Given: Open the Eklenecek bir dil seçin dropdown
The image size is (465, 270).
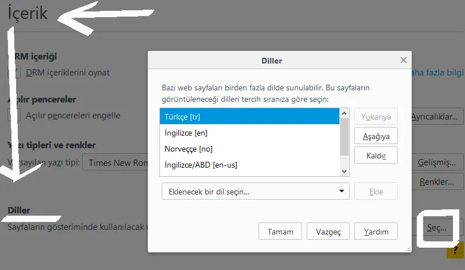Looking at the screenshot, I should point(255,192).
